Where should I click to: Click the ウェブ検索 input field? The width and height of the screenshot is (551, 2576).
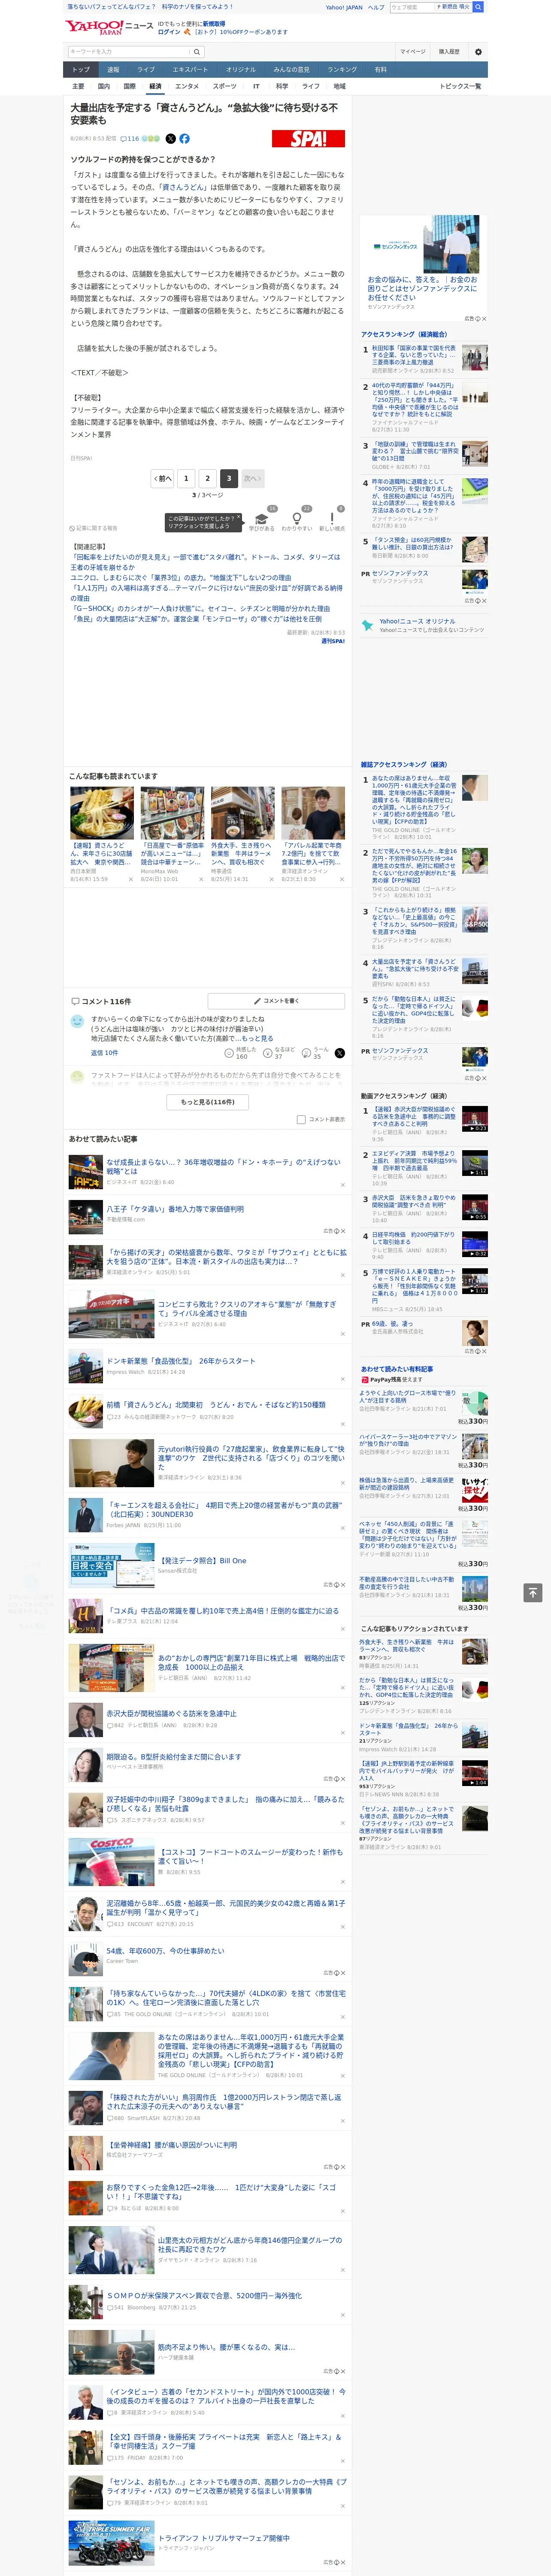click(412, 7)
